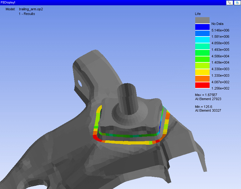Screen dimensions: 241x189
Task: Click the pushpin icon in title bar
Action: [x=229, y=2]
